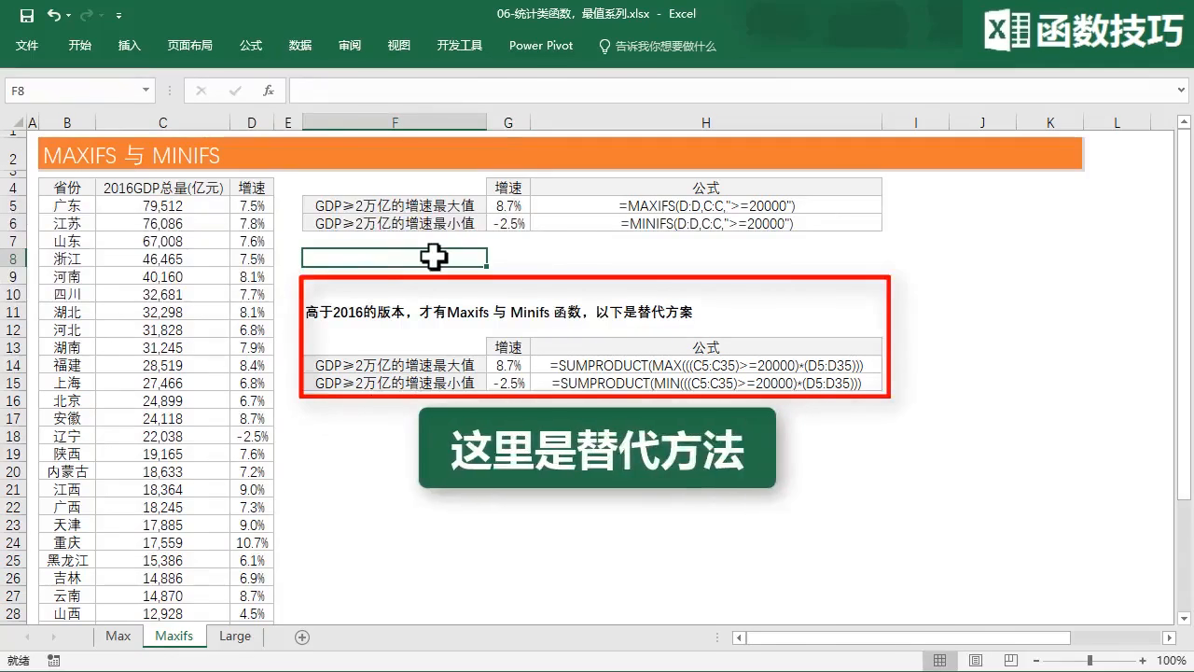This screenshot has width=1194, height=672.
Task: Click the macro recording icon in status bar
Action: click(x=53, y=661)
